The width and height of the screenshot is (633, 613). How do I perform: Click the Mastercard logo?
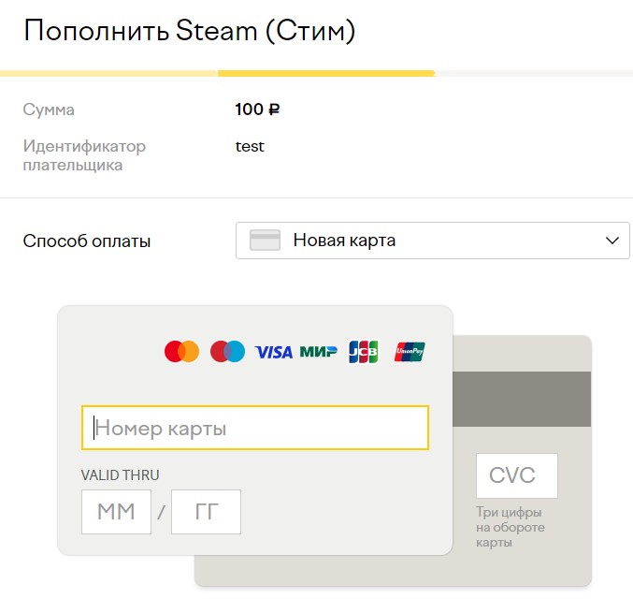click(x=181, y=352)
